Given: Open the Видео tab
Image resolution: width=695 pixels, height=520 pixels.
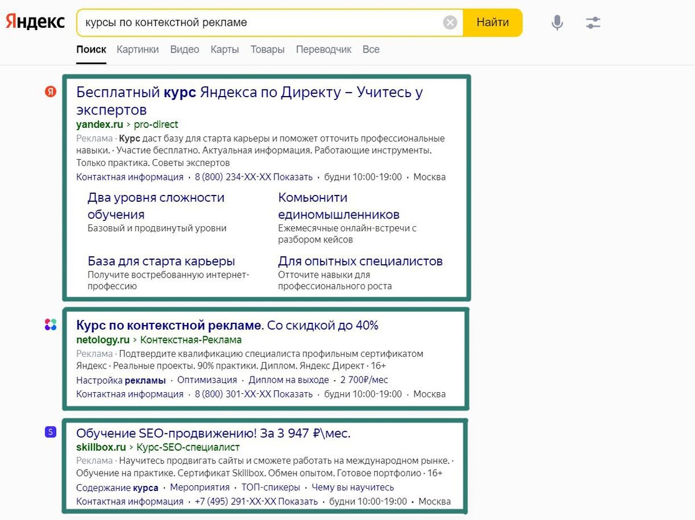Looking at the screenshot, I should [185, 50].
